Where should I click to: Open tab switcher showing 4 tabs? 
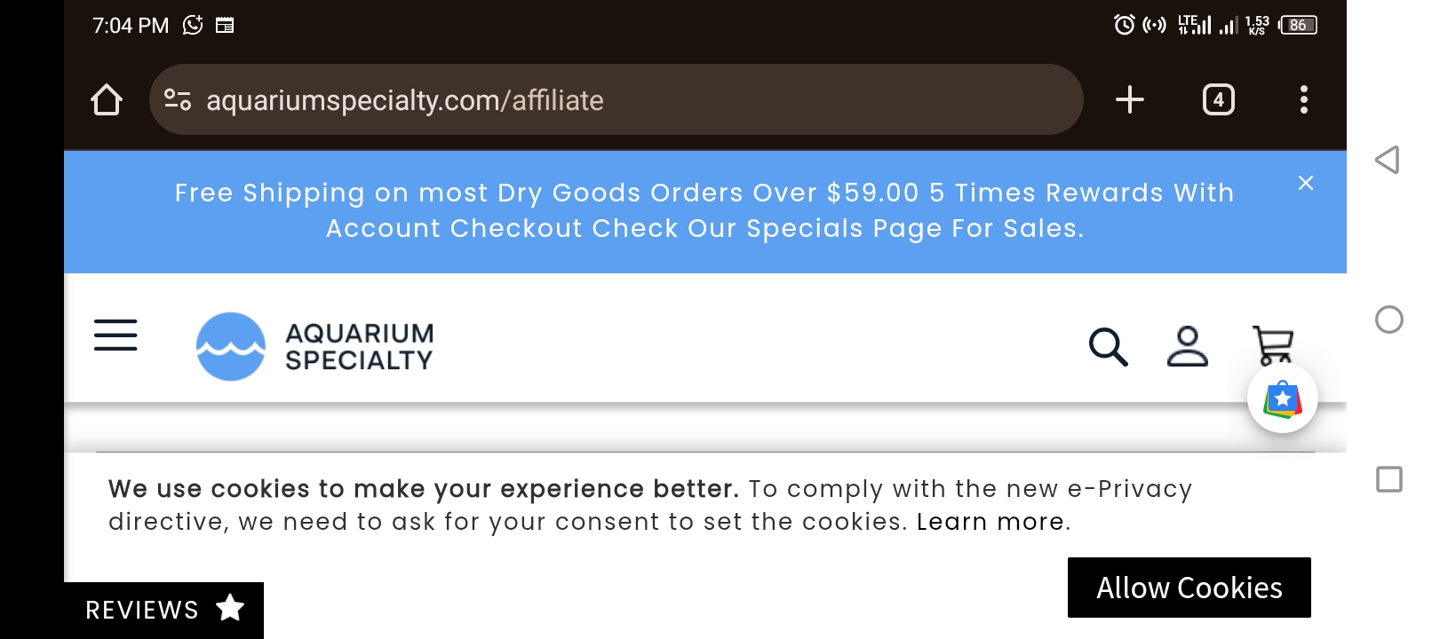1219,99
